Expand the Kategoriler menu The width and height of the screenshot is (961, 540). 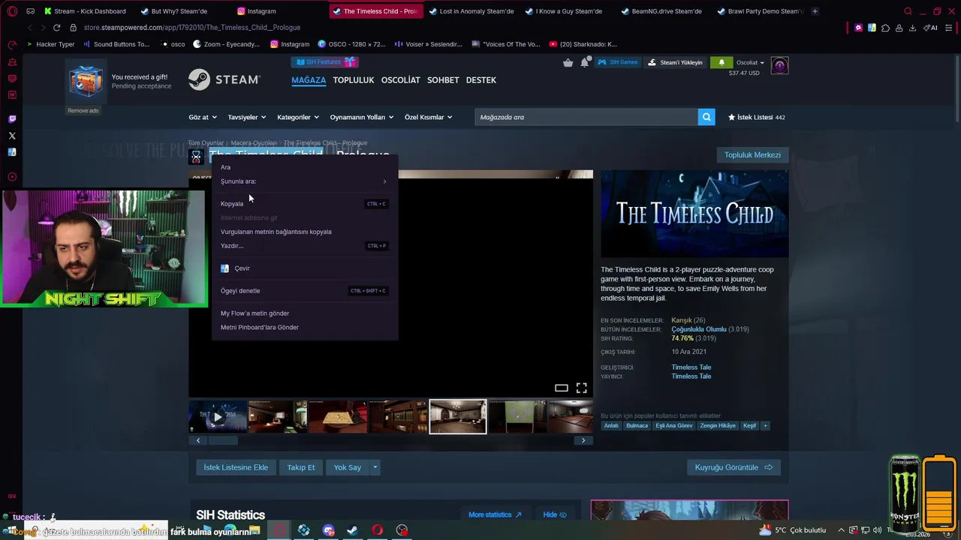pos(298,117)
